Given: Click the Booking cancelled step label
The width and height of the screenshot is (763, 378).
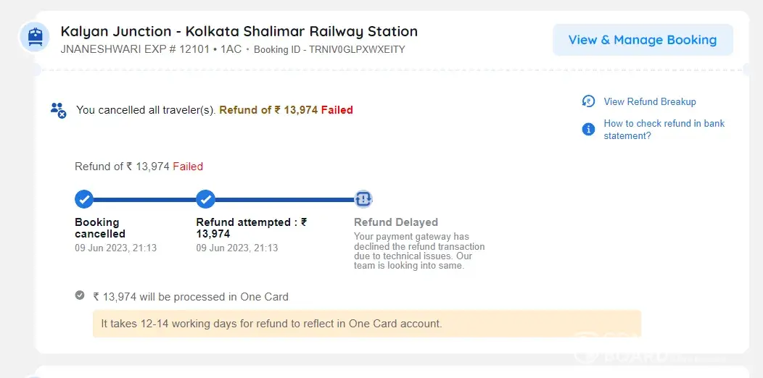Looking at the screenshot, I should click(x=100, y=227).
